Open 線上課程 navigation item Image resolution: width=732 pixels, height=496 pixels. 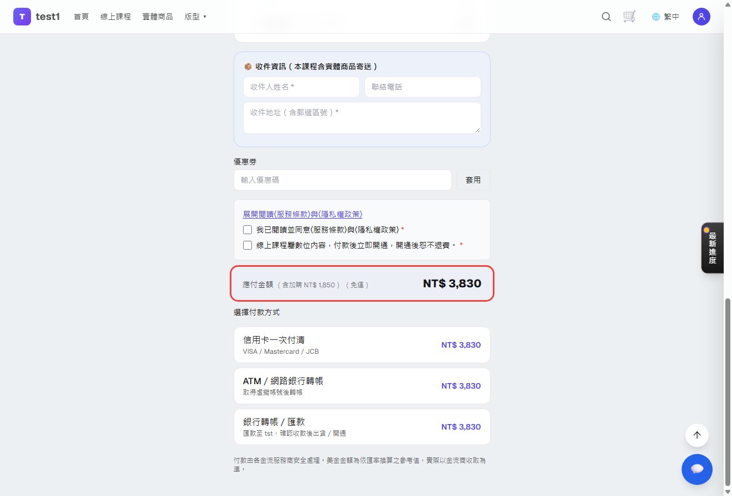116,17
